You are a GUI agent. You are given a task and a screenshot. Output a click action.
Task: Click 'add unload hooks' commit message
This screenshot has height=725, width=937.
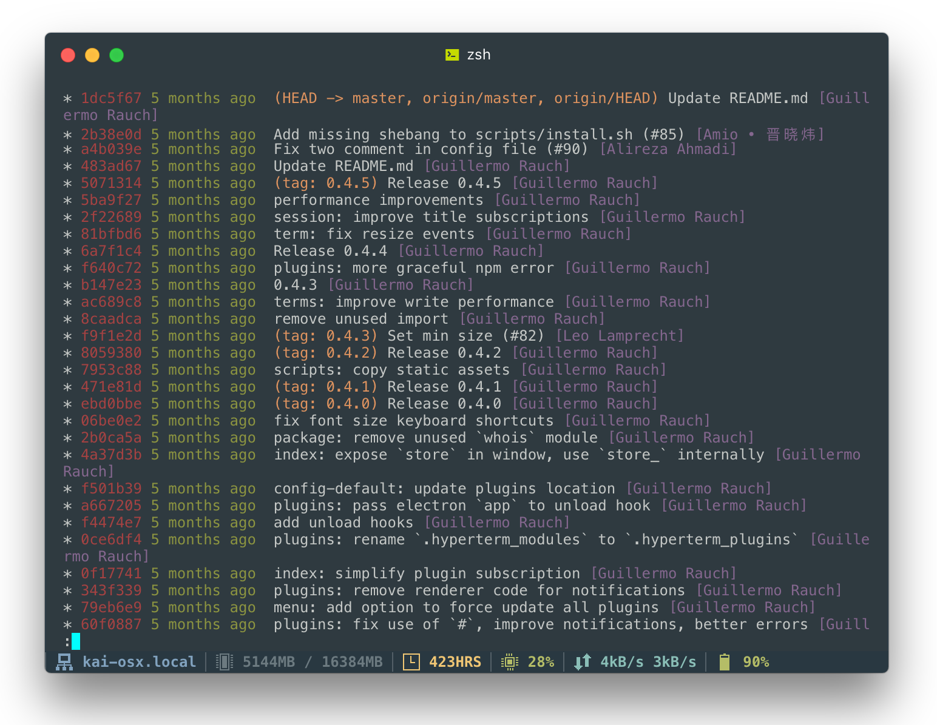tap(343, 523)
